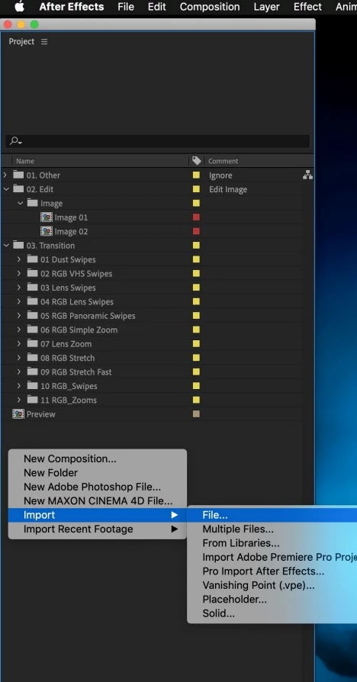Open the Layer menu
The image size is (357, 682).
[x=266, y=7]
